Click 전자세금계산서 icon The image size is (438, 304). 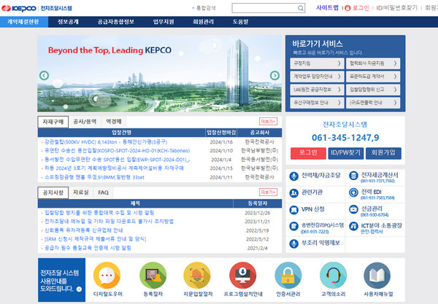353,176
